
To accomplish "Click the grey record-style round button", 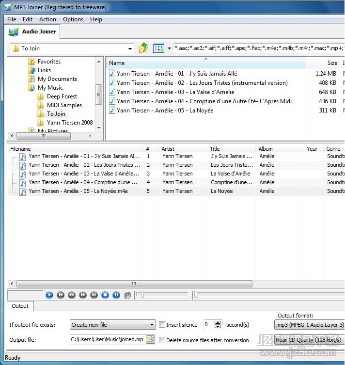I will click(x=127, y=295).
